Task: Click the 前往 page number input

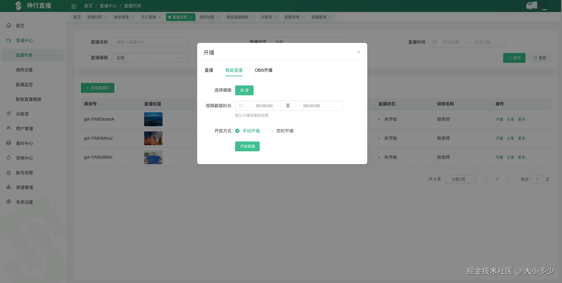Action: [537, 179]
